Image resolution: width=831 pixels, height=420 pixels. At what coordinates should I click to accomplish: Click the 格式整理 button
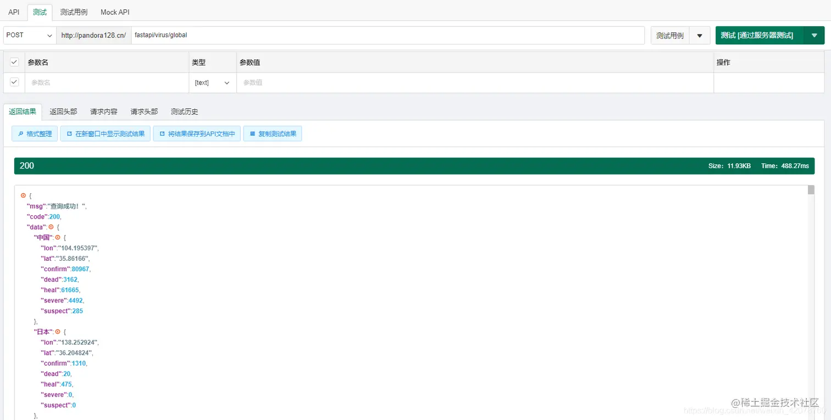coord(35,133)
